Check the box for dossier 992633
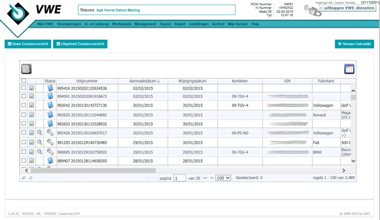 coord(23,123)
